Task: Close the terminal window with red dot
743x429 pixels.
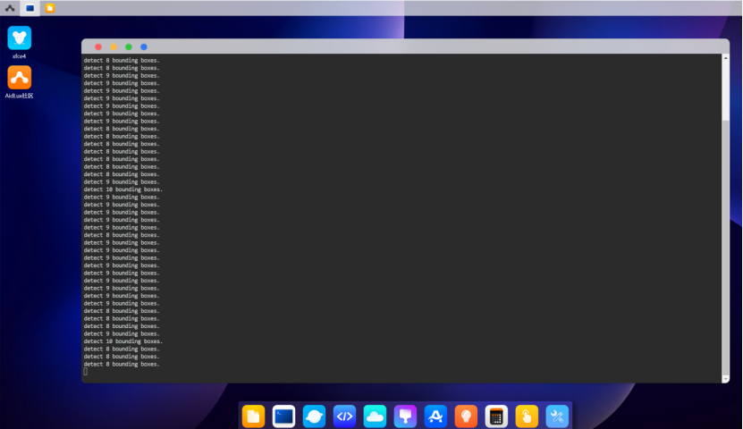Action: pos(98,46)
